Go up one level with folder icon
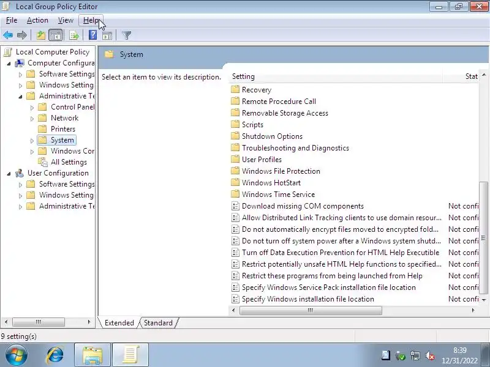This screenshot has height=367, width=490. (x=41, y=35)
